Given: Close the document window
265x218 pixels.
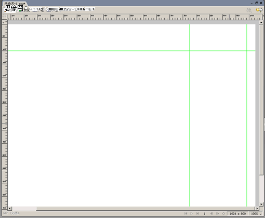Looking at the screenshot, I should point(261,3).
